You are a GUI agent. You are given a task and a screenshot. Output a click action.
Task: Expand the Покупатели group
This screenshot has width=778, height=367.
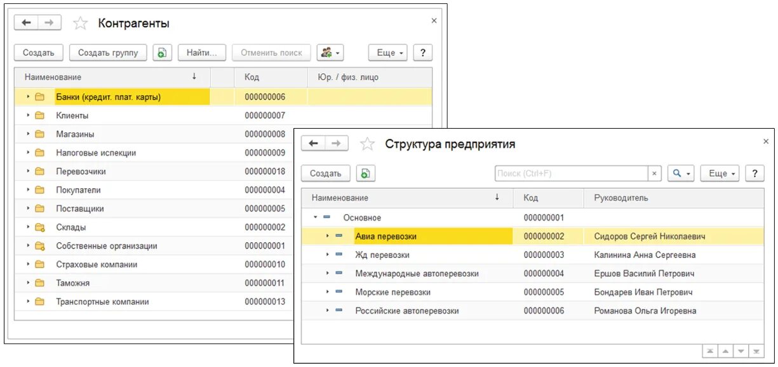[x=28, y=190]
